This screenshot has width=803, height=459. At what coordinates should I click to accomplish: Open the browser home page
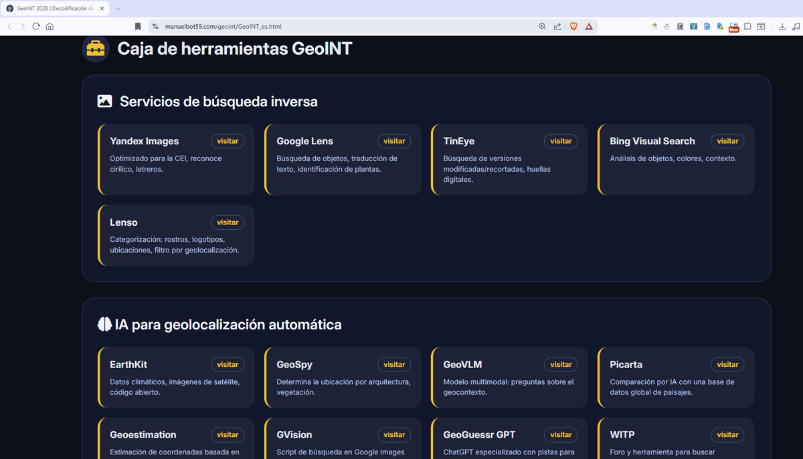[50, 27]
